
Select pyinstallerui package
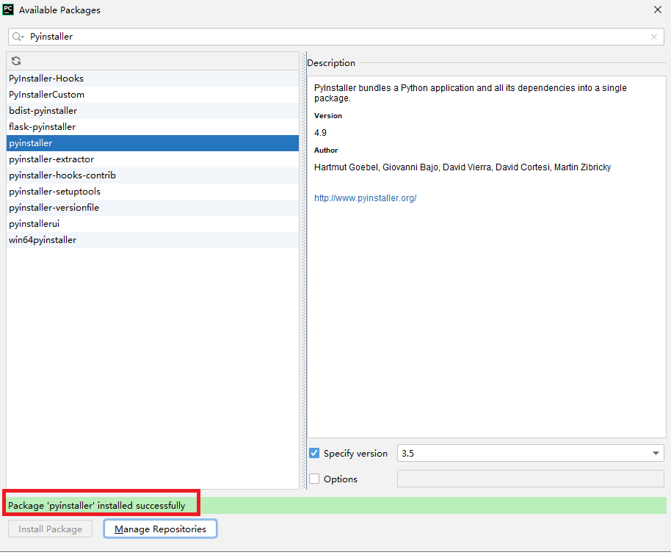pos(153,224)
